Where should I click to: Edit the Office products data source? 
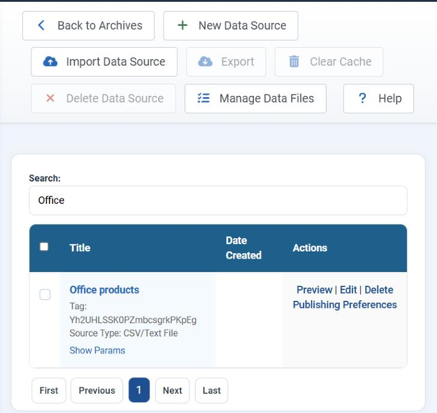pos(348,290)
